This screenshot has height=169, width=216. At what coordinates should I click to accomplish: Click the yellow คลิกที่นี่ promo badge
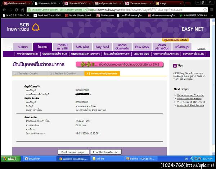pos(176,40)
